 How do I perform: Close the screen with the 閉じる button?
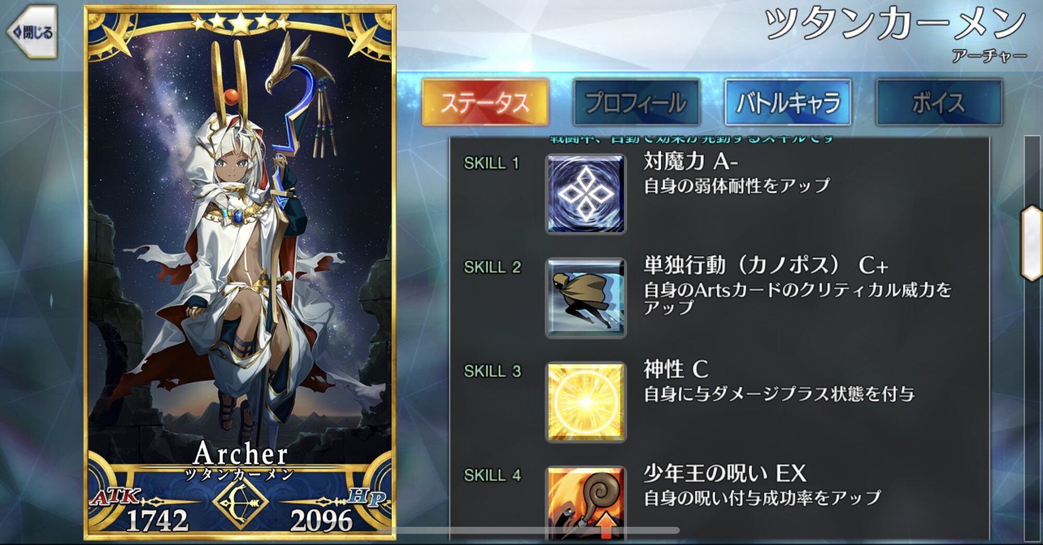32,32
